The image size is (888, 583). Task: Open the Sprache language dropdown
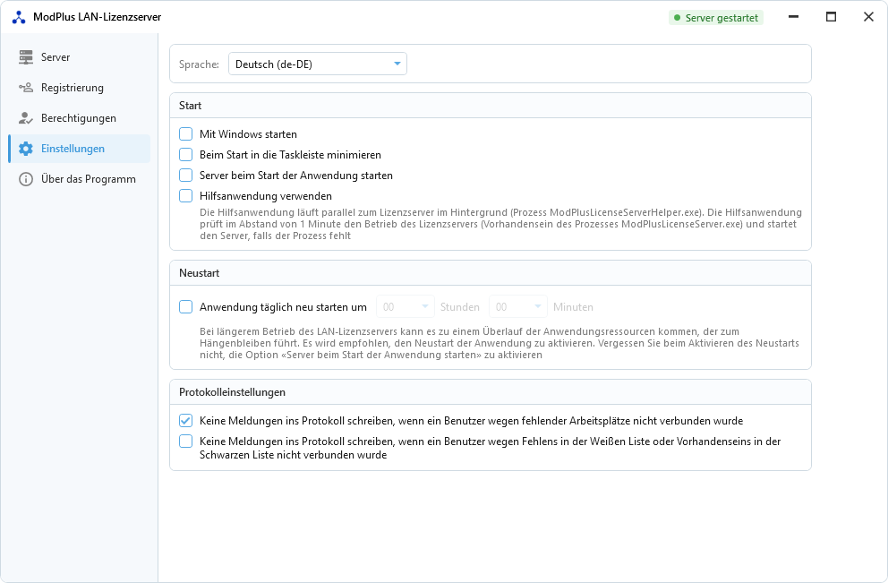click(x=317, y=64)
